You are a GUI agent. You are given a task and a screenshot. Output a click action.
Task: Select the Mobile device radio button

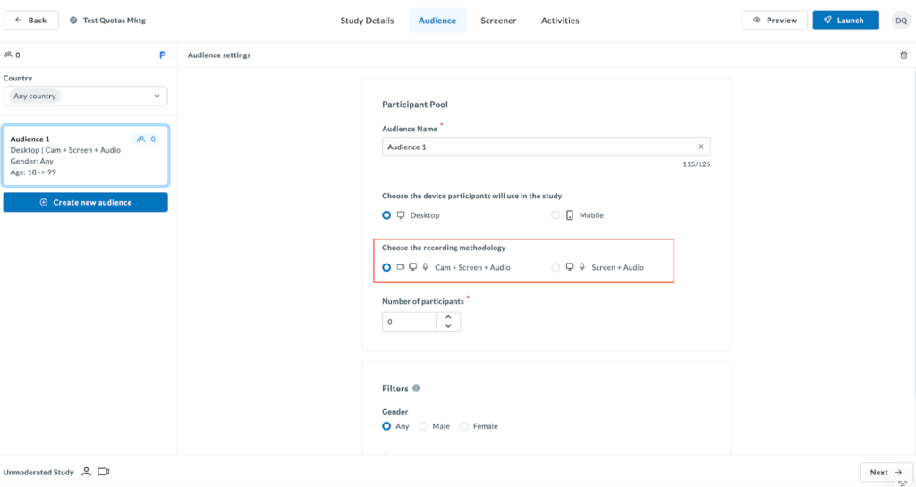556,215
